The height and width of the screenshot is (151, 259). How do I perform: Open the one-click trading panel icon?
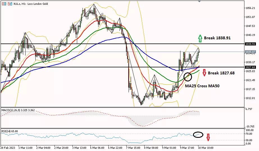(4, 4)
